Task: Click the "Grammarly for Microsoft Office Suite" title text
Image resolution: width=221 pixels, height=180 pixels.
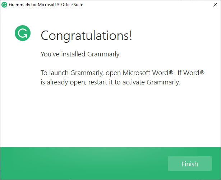Action: [x=46, y=5]
